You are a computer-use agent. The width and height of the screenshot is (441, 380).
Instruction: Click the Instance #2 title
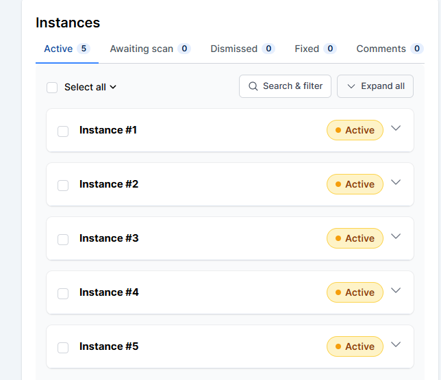[109, 184]
